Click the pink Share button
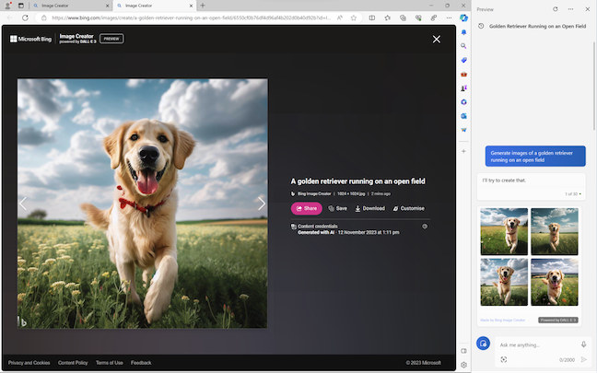Screen dimensions: 597x373 [306, 208]
